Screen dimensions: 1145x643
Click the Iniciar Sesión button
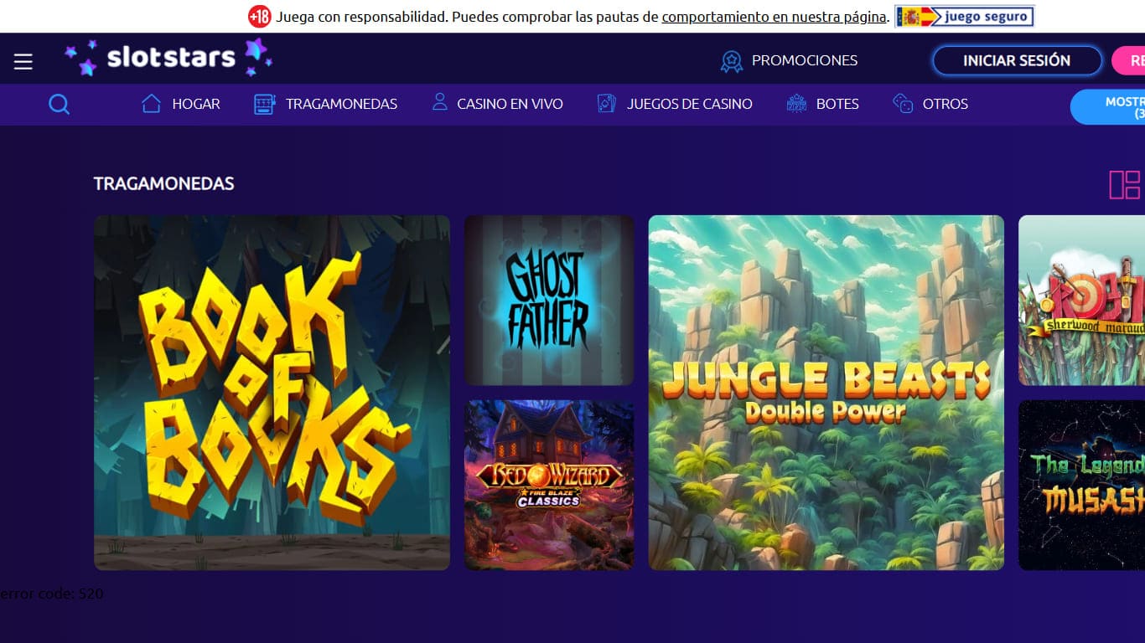(1017, 60)
